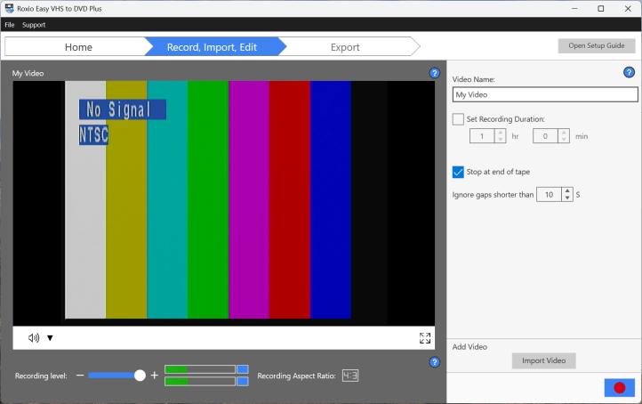Enable the Set Recording Duration checkbox
The height and width of the screenshot is (404, 642).
click(x=458, y=119)
